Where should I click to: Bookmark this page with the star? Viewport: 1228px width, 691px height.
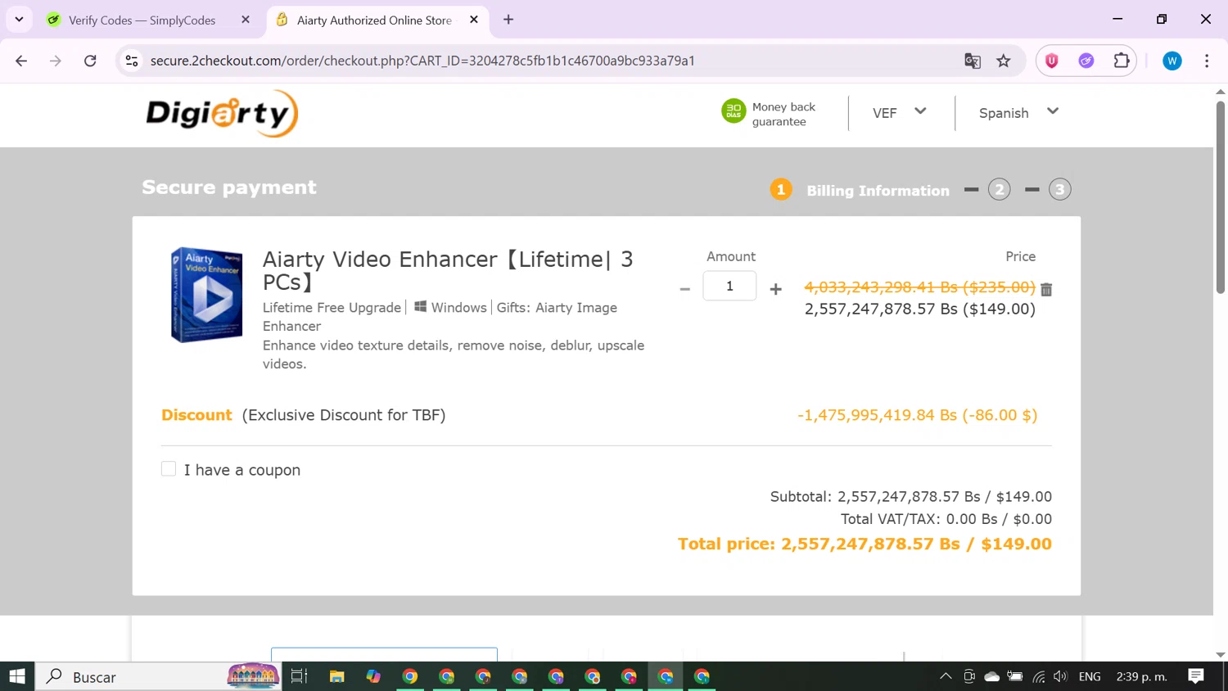(x=1004, y=61)
